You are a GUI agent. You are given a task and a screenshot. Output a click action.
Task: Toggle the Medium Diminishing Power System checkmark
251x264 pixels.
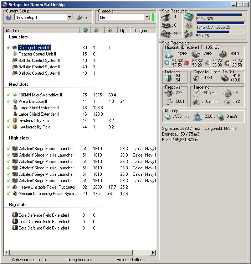click(x=8, y=193)
